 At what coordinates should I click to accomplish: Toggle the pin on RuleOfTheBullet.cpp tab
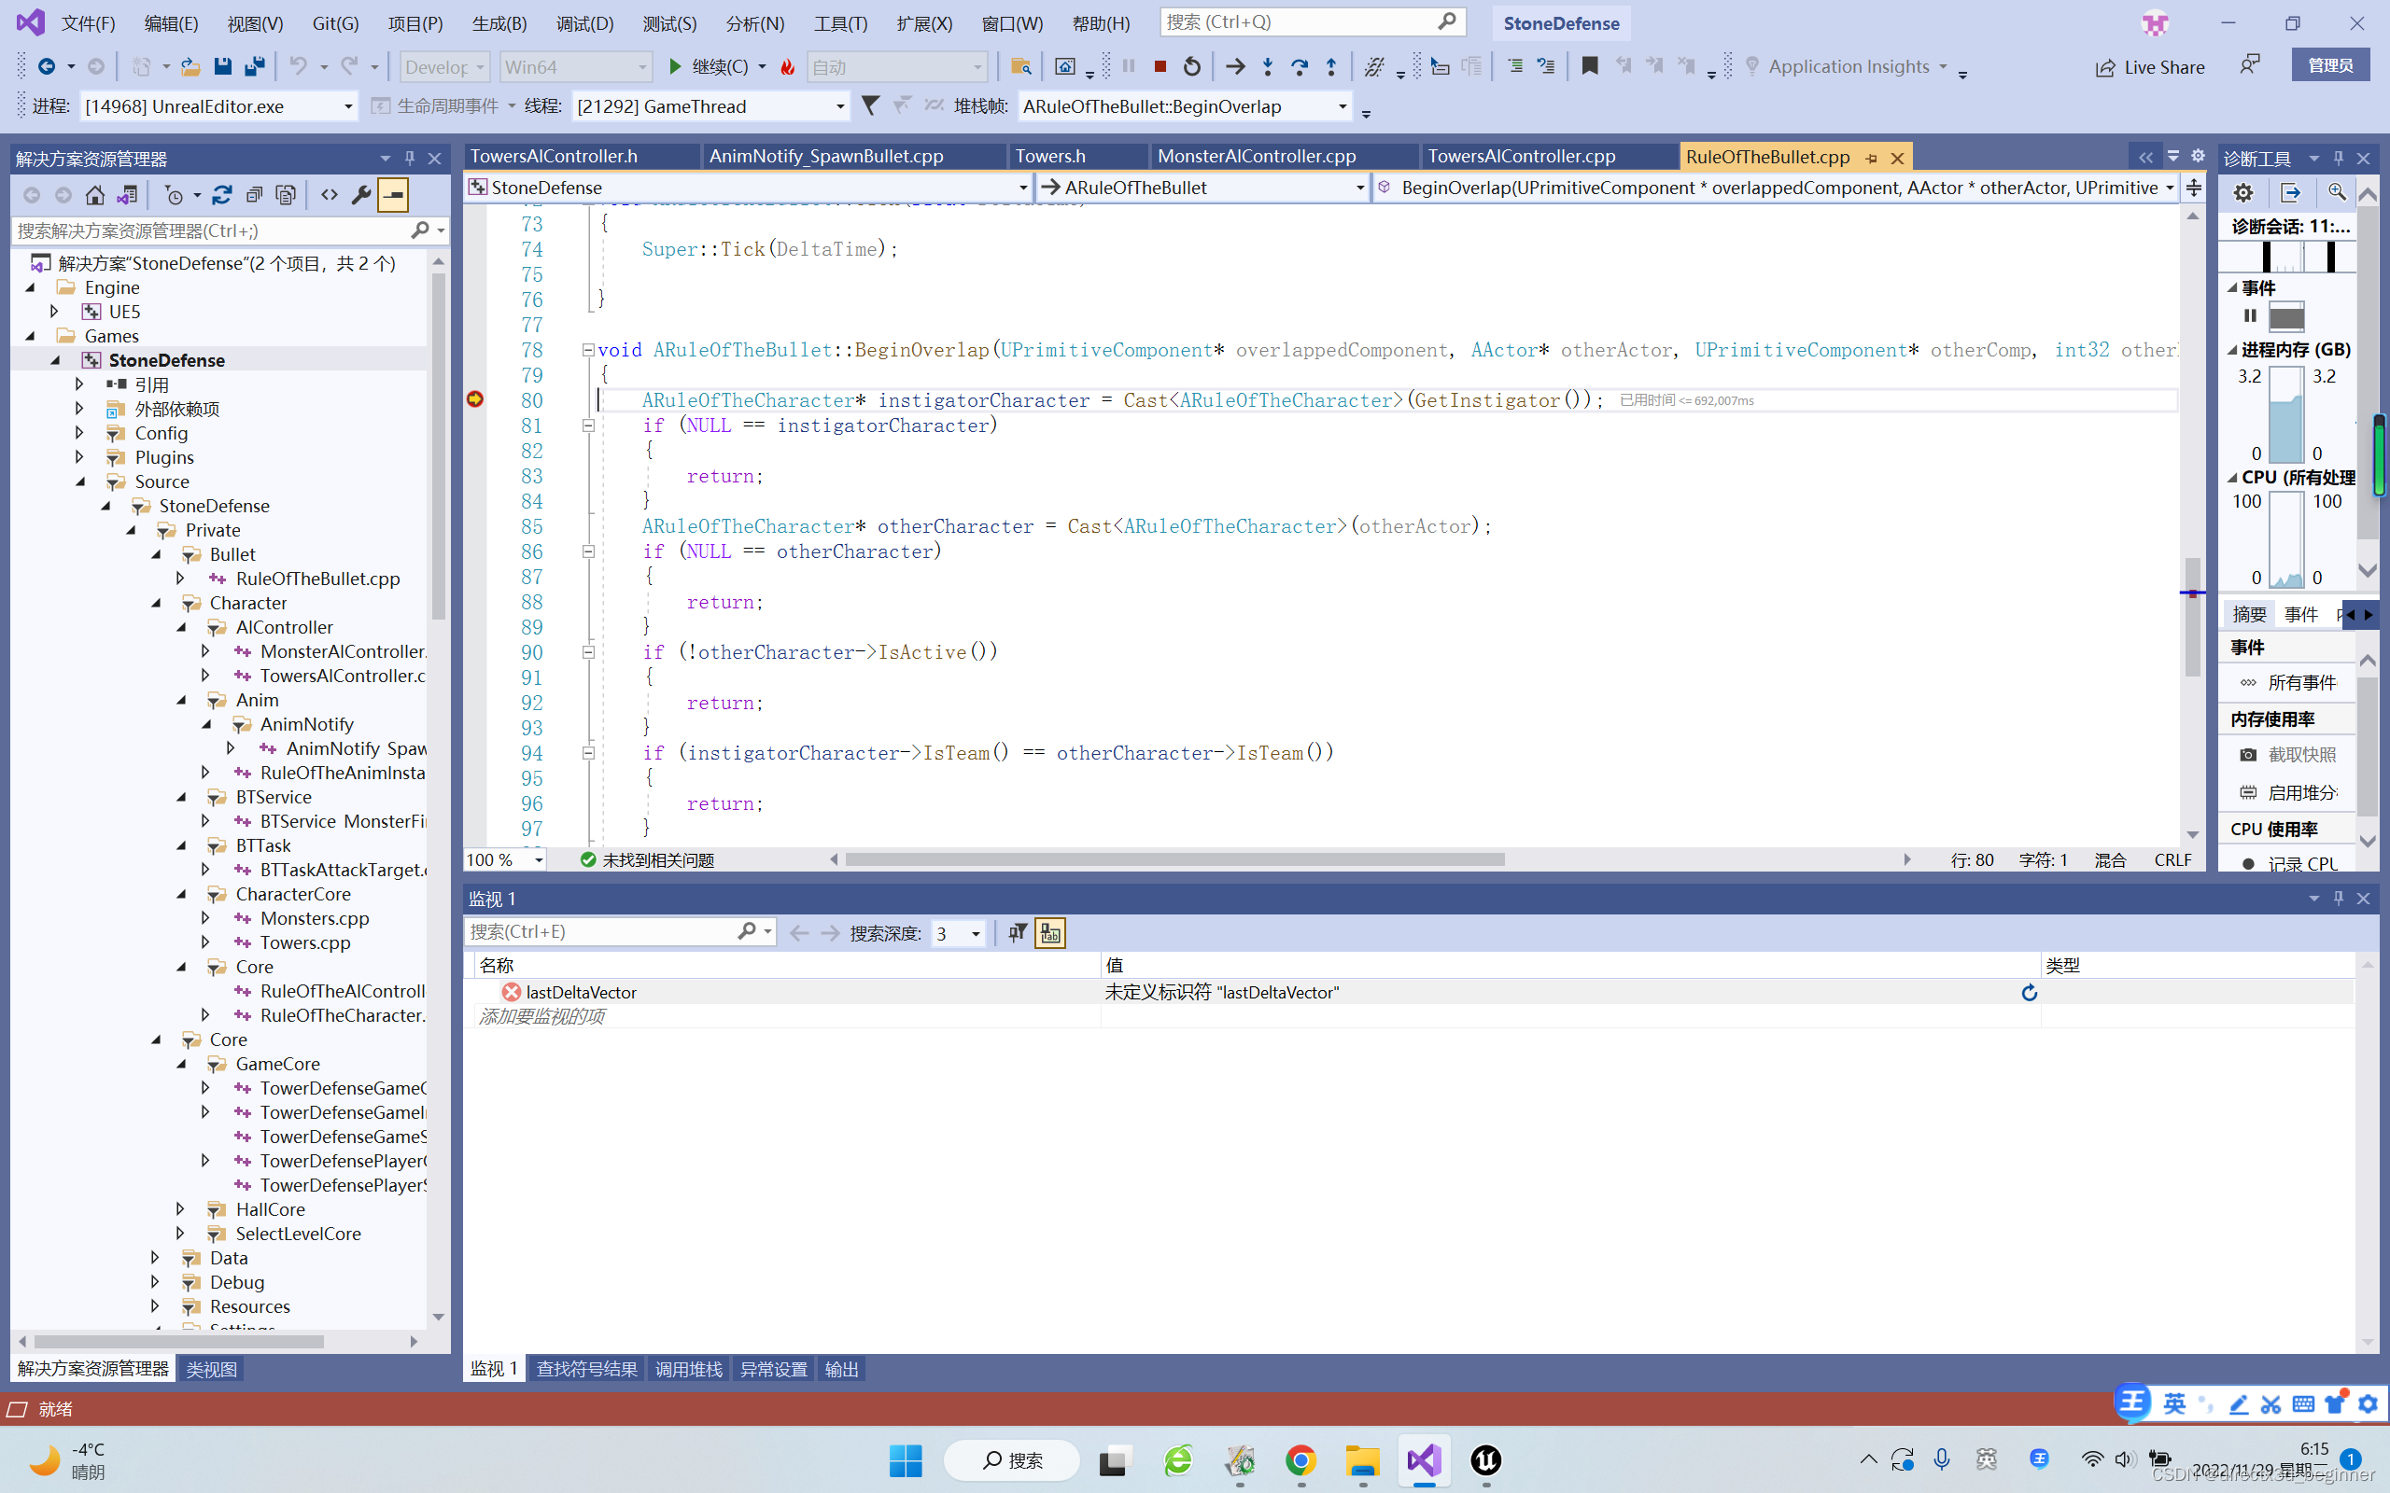[1872, 158]
